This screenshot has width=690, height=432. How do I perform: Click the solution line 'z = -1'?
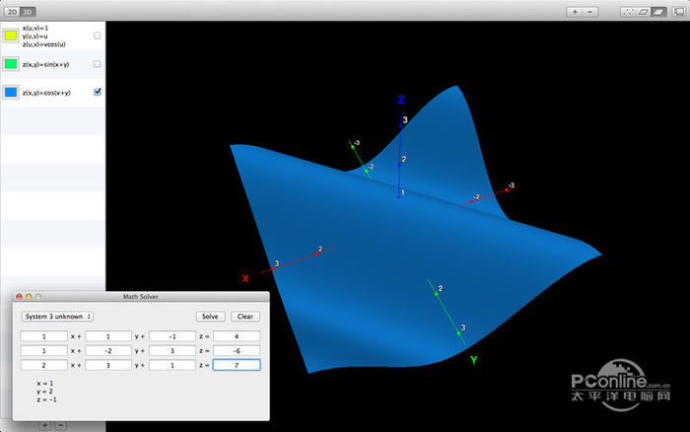pyautogui.click(x=46, y=399)
